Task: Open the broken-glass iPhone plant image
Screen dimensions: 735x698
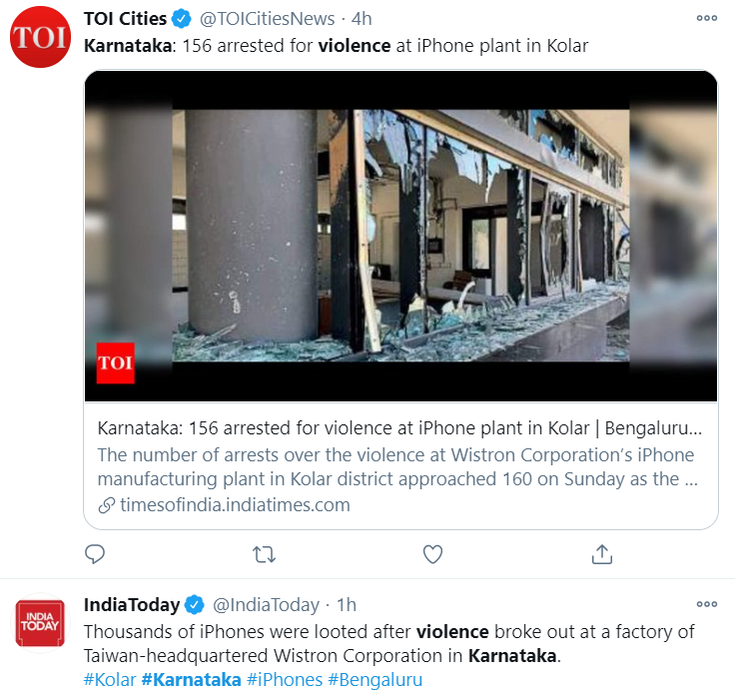Action: [x=400, y=236]
